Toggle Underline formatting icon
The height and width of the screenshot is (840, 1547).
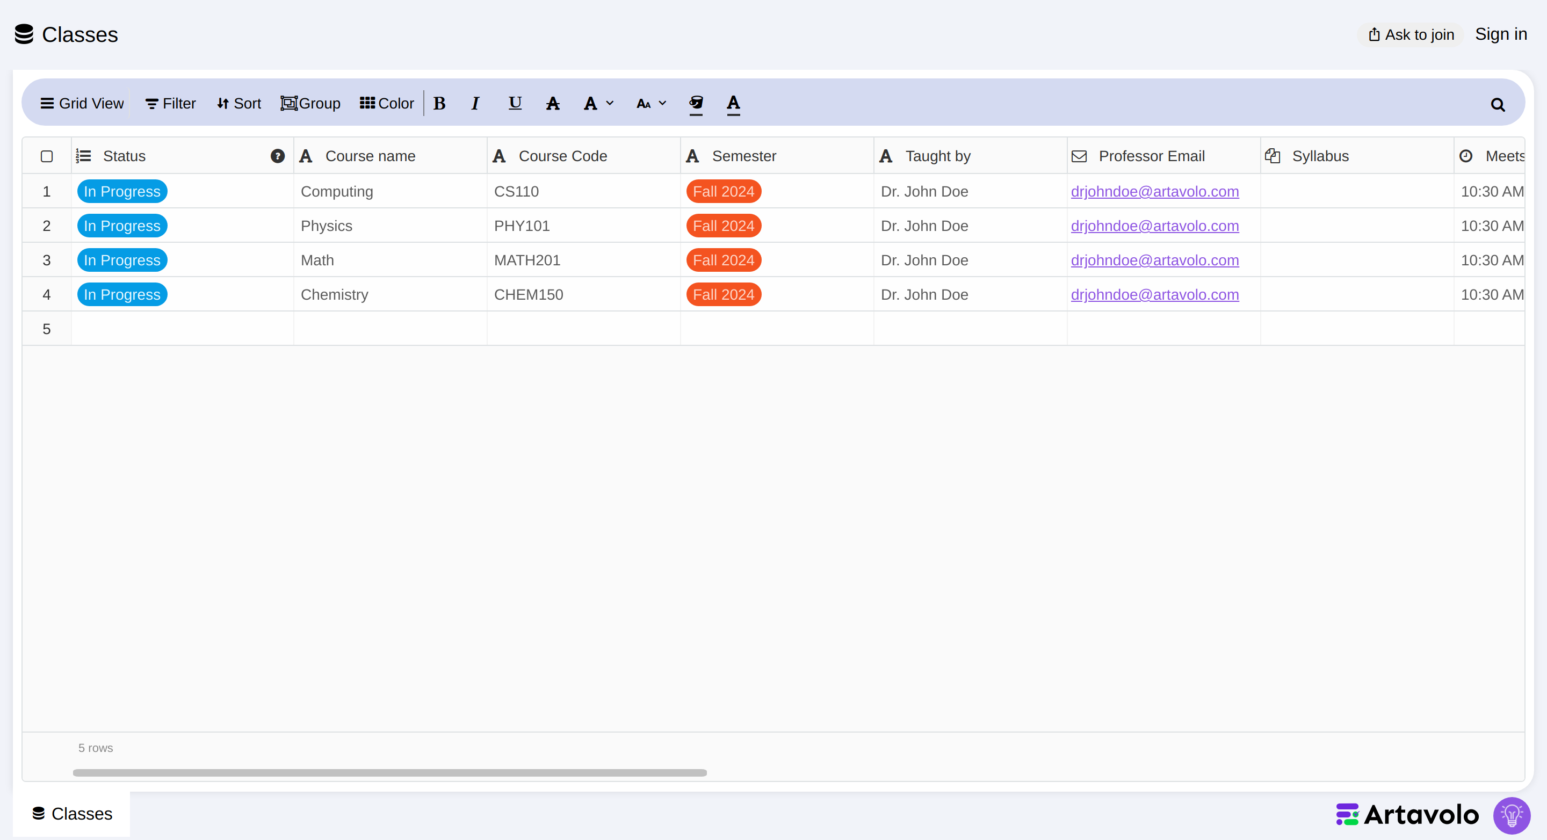[515, 103]
